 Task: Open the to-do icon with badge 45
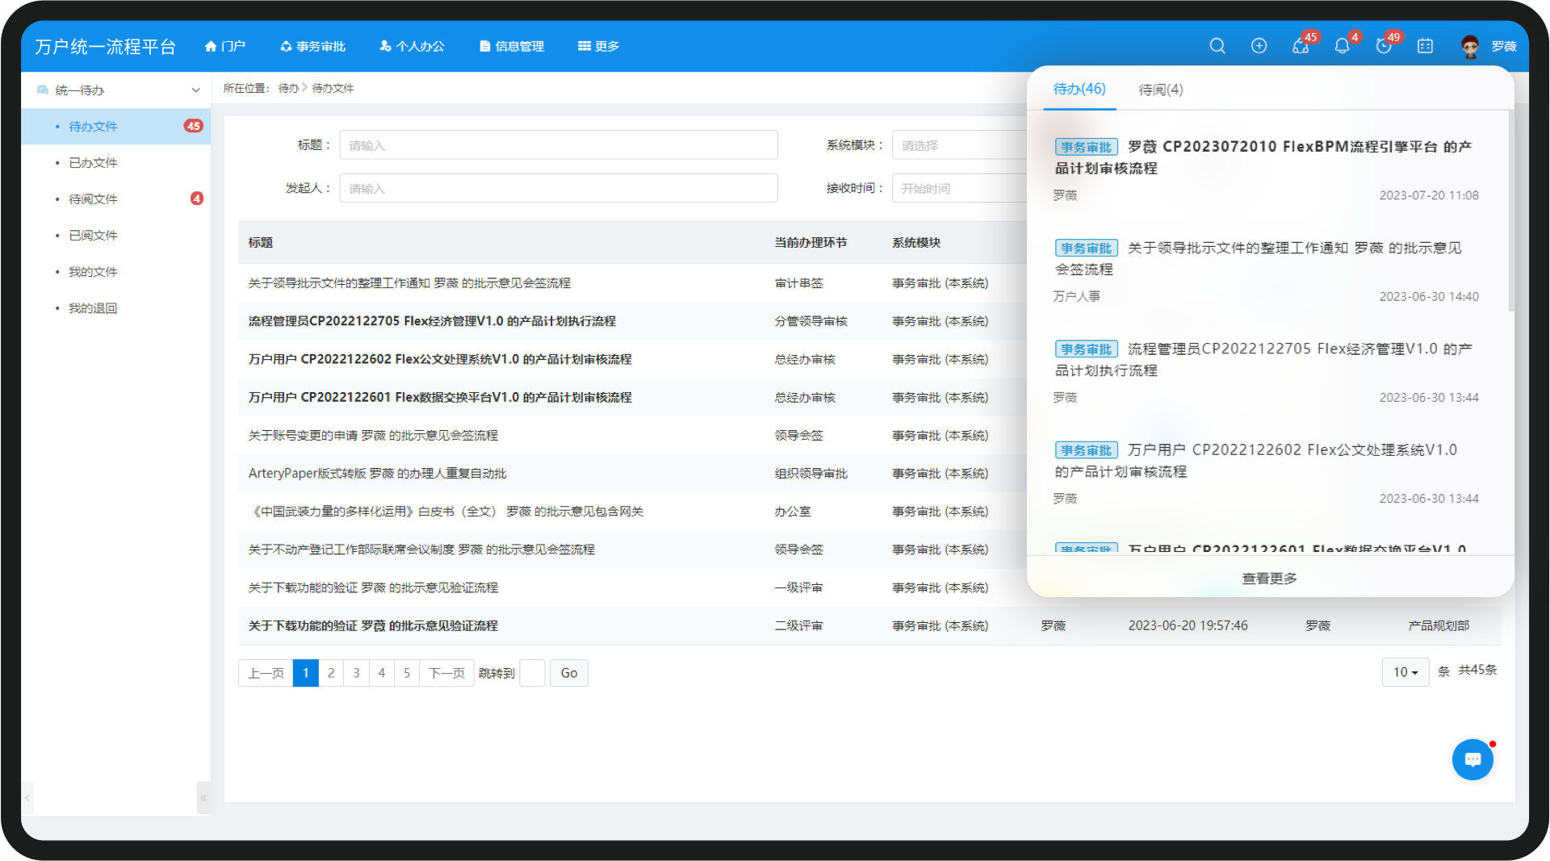1301,46
